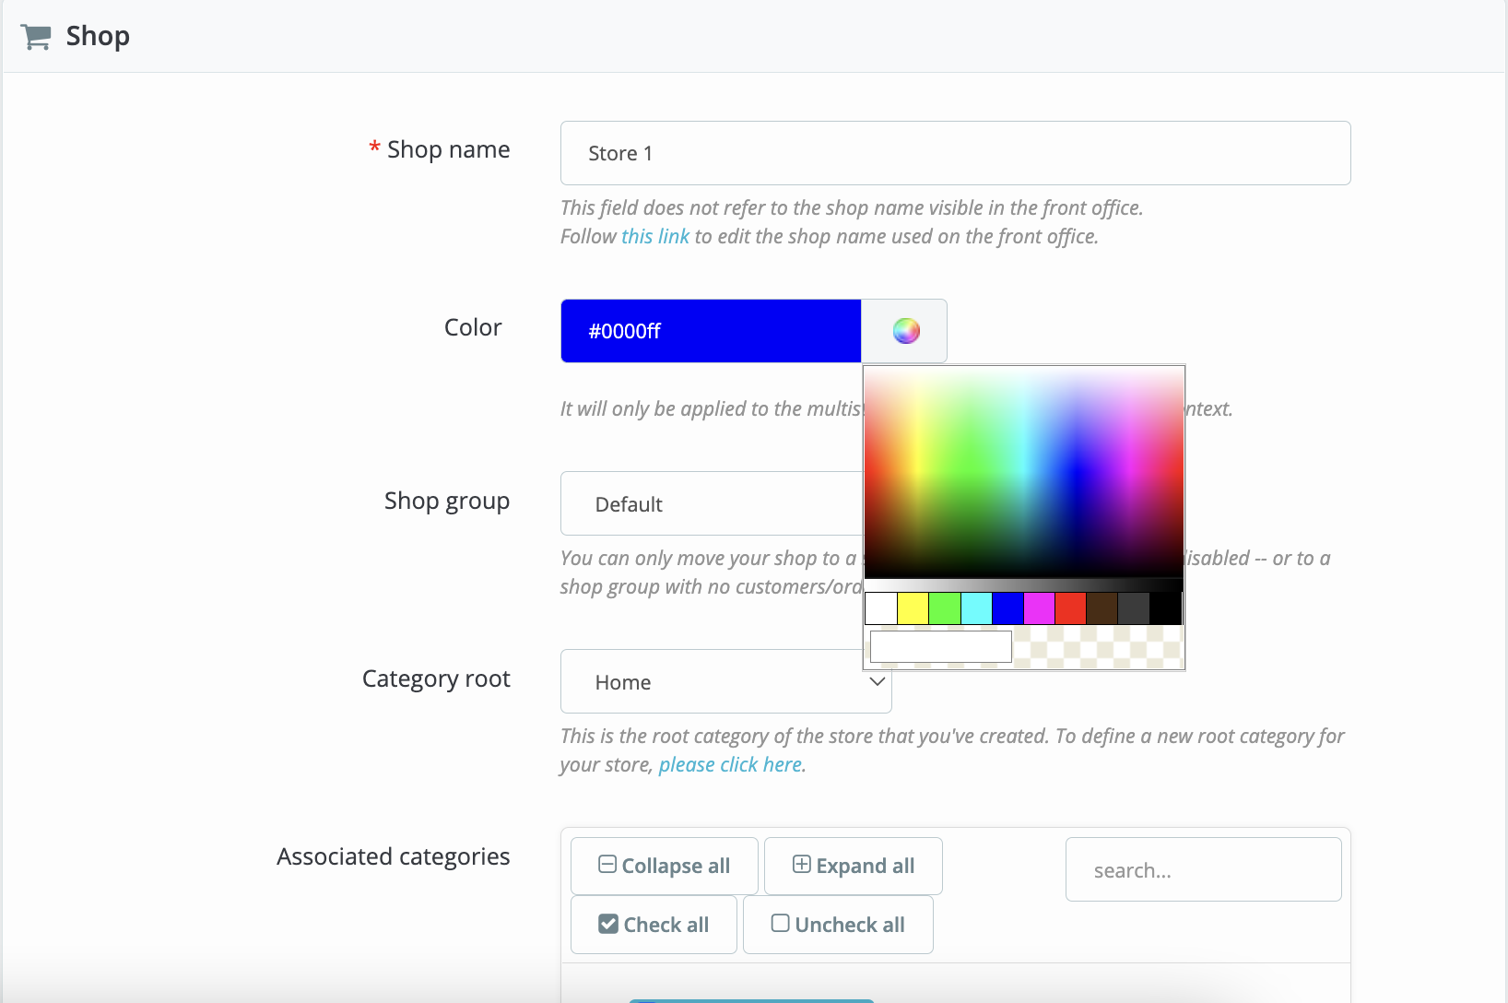The image size is (1508, 1003).
Task: Follow the 'this link' hyperlink
Action: click(655, 237)
